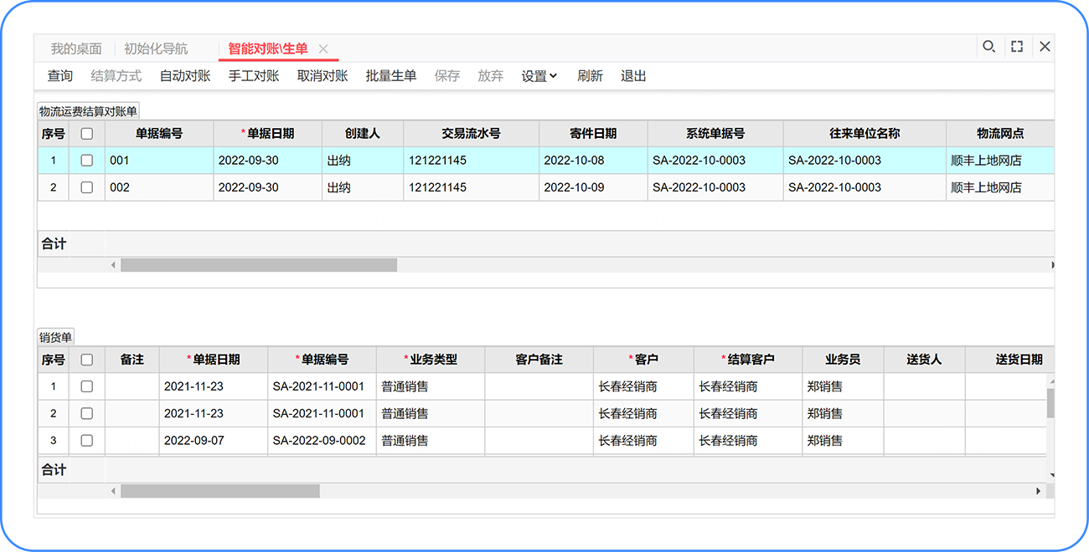
Task: Open the 设置 dropdown menu
Action: 539,76
